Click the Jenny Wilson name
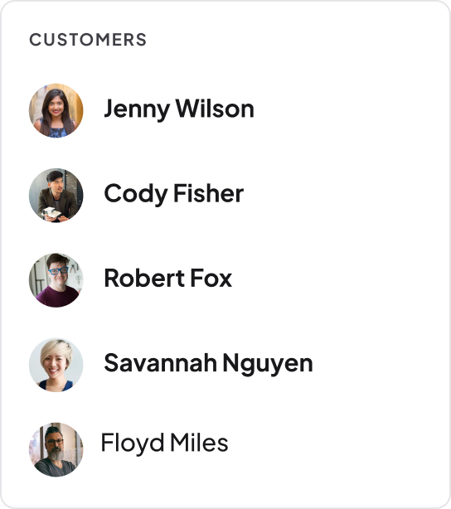The image size is (451, 509). tap(179, 109)
